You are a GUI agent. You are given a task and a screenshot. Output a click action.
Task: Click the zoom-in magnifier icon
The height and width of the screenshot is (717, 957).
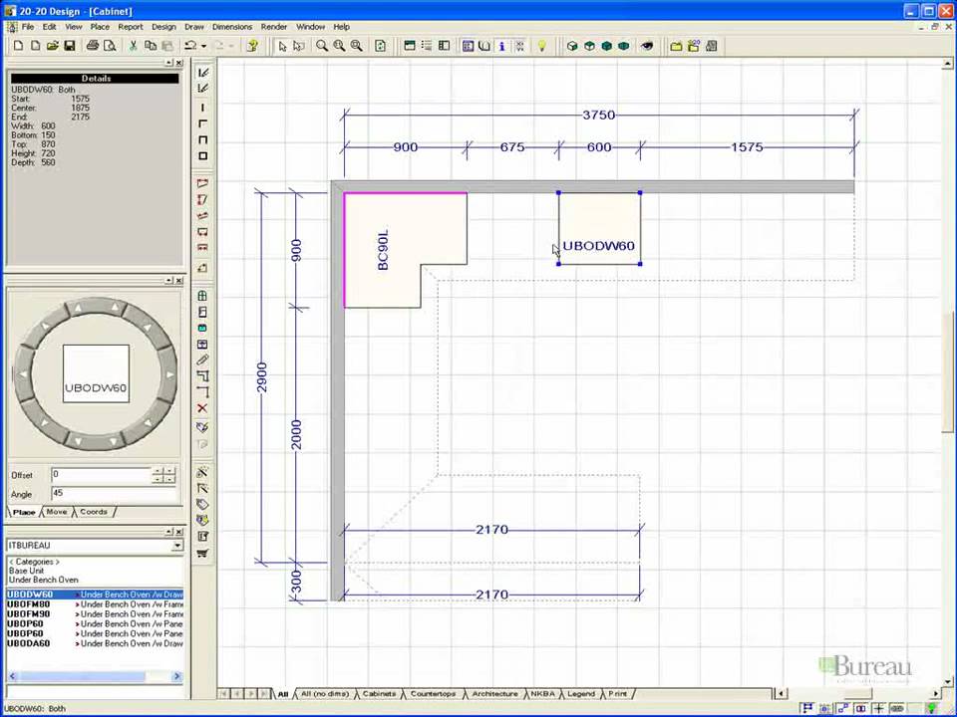click(x=339, y=46)
